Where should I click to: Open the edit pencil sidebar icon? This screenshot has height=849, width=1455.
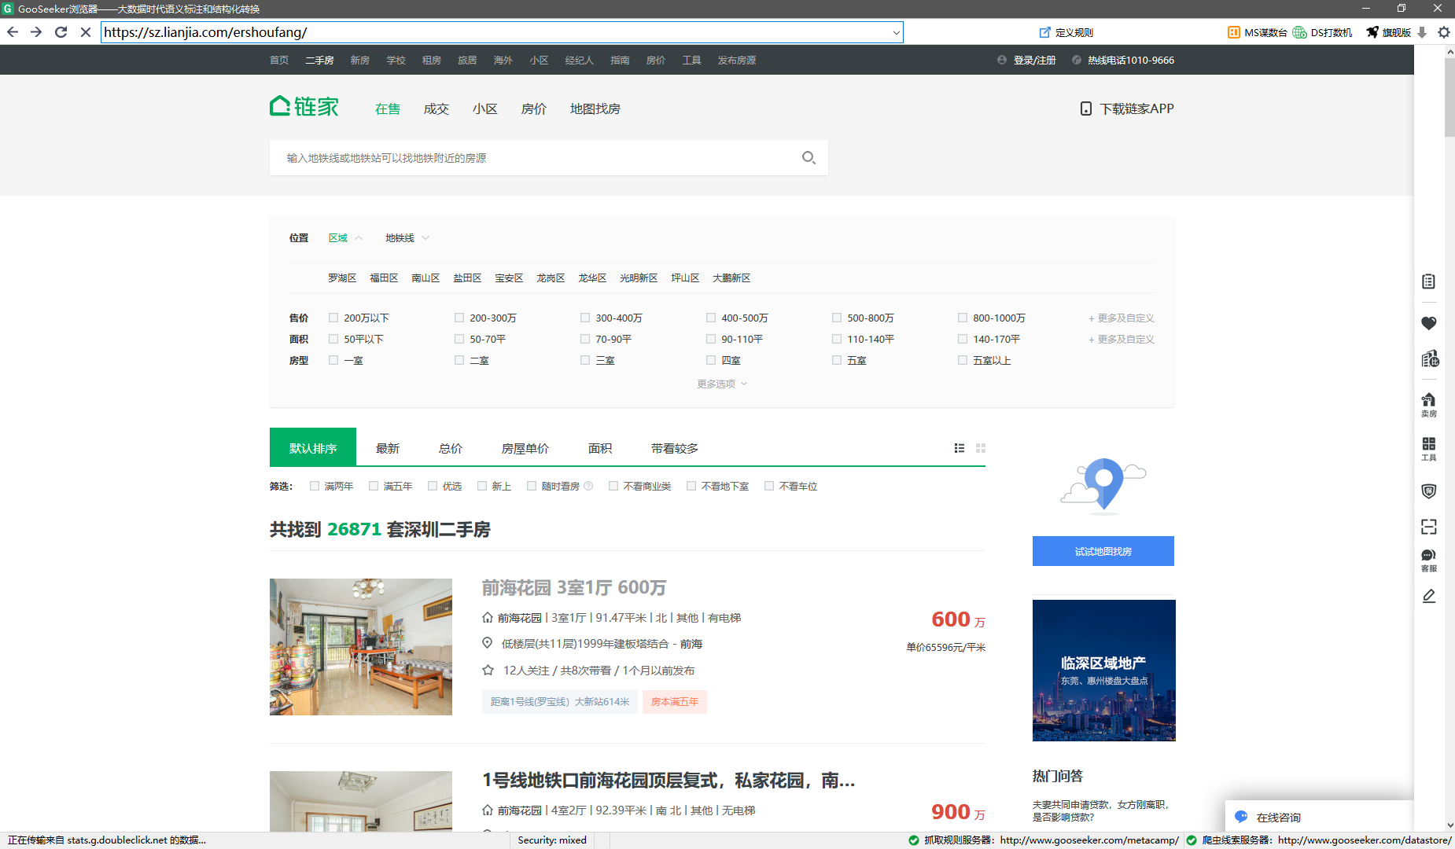click(x=1429, y=597)
